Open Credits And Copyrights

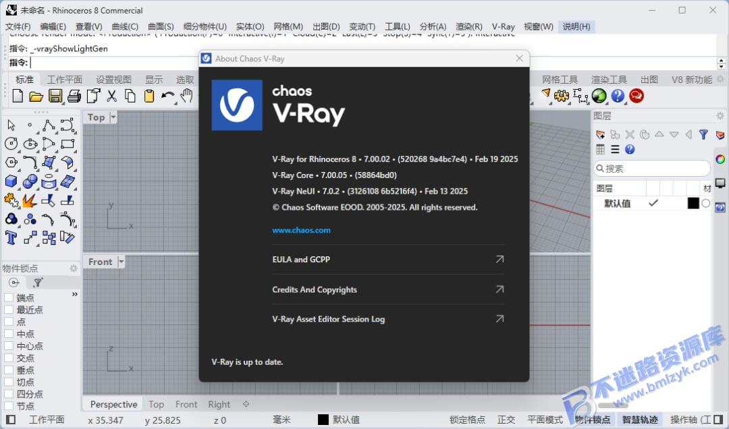coord(387,289)
